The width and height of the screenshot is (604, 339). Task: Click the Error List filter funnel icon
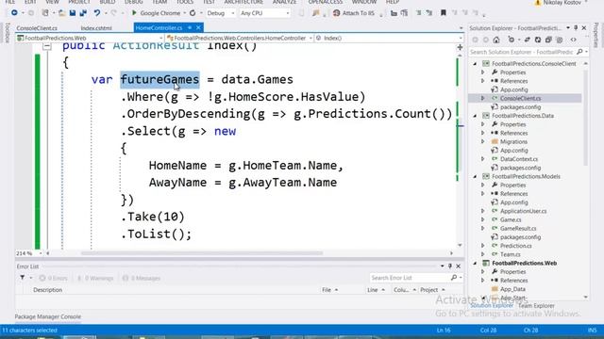[x=23, y=278]
